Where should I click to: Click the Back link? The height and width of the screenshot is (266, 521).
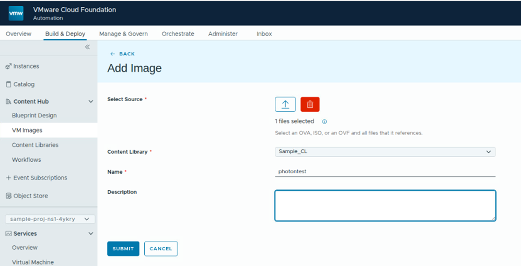click(122, 54)
